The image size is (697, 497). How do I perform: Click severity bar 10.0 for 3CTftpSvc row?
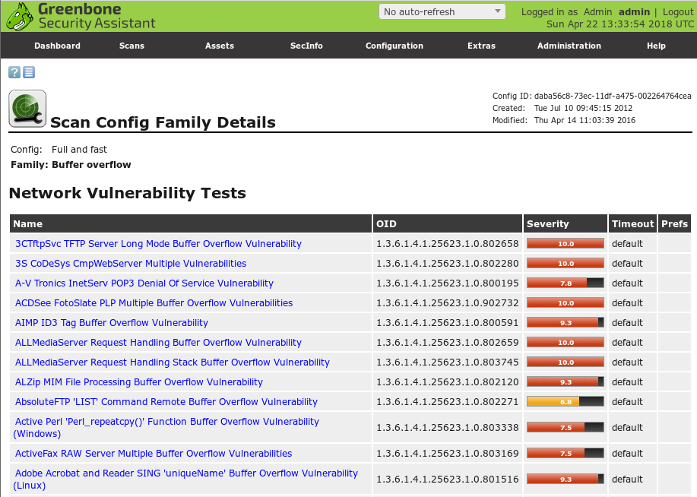(566, 244)
